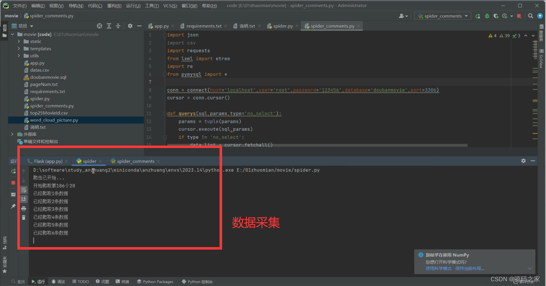Image resolution: width=546 pixels, height=286 pixels.
Task: Stop the running spider process
Action: tap(13, 182)
